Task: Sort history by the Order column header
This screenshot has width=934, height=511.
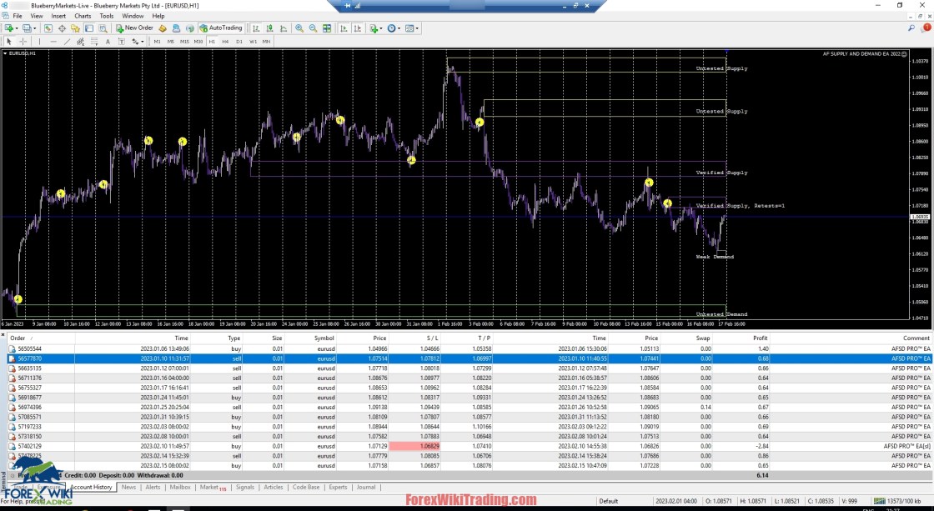Action: click(x=18, y=338)
